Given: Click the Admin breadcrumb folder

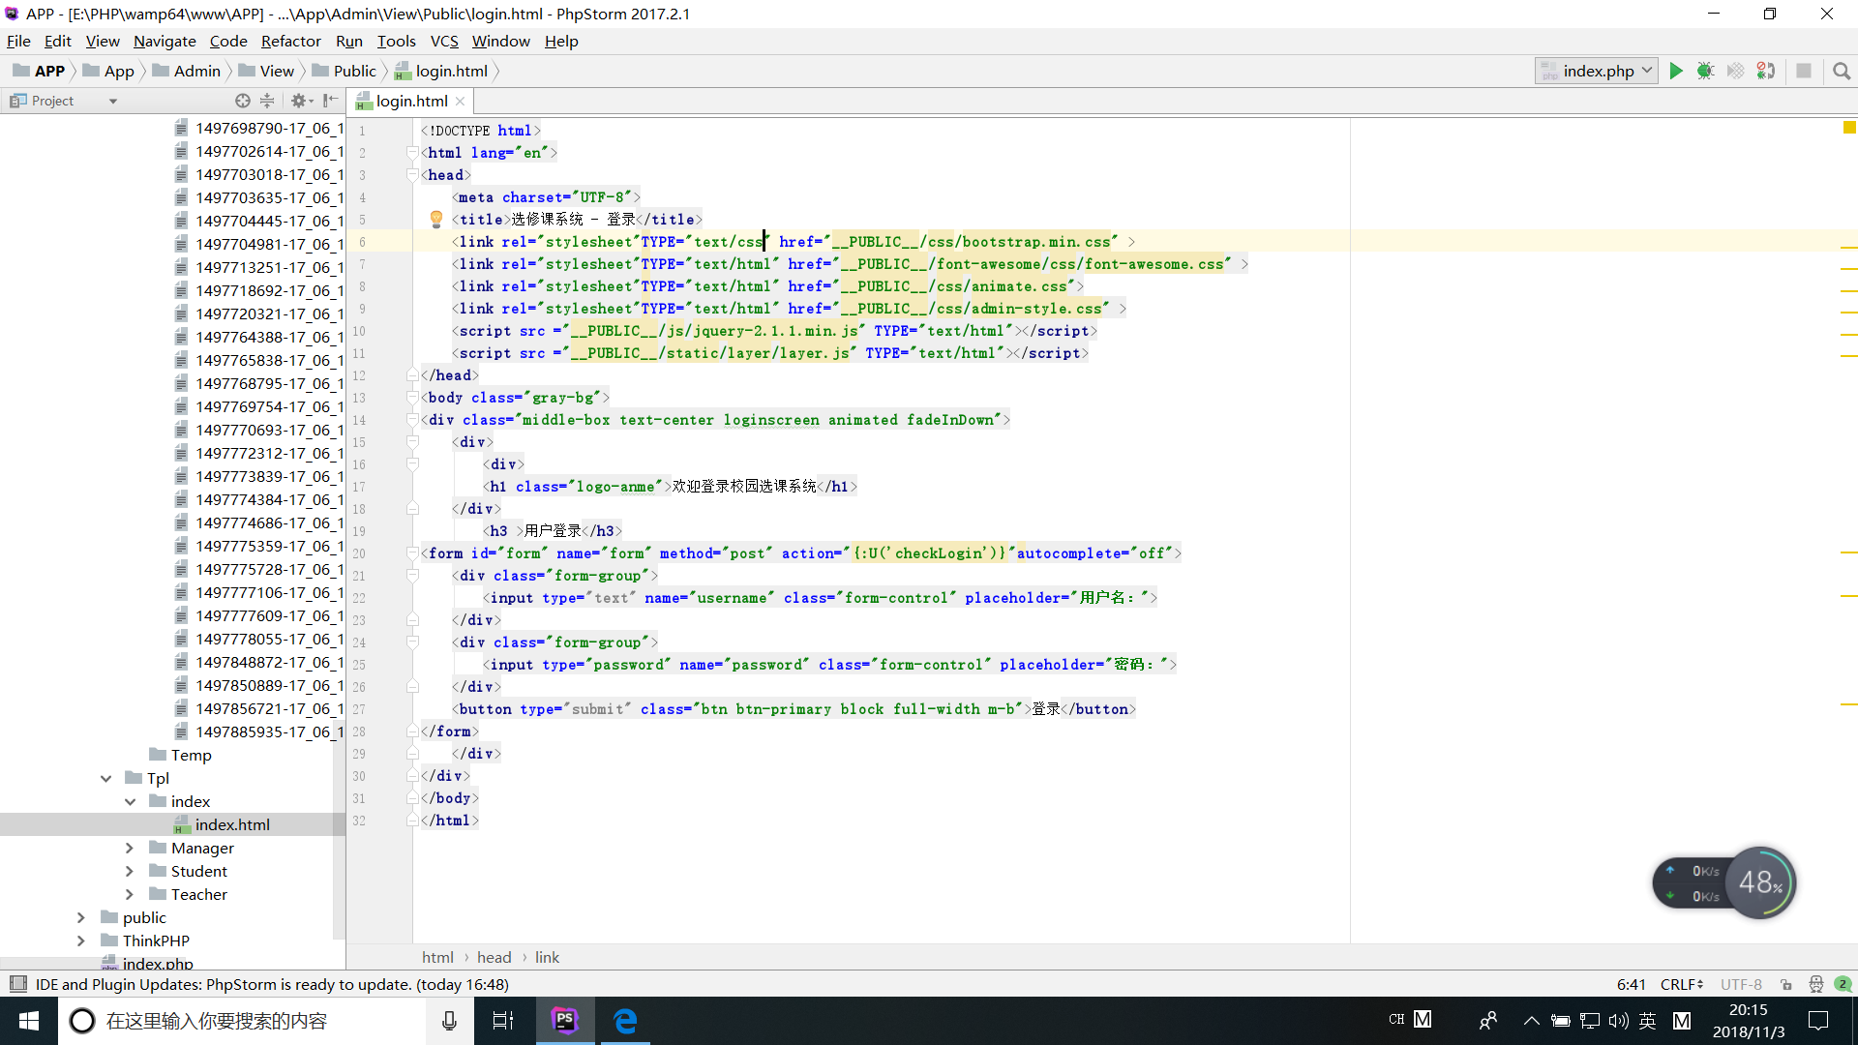Looking at the screenshot, I should click(187, 71).
